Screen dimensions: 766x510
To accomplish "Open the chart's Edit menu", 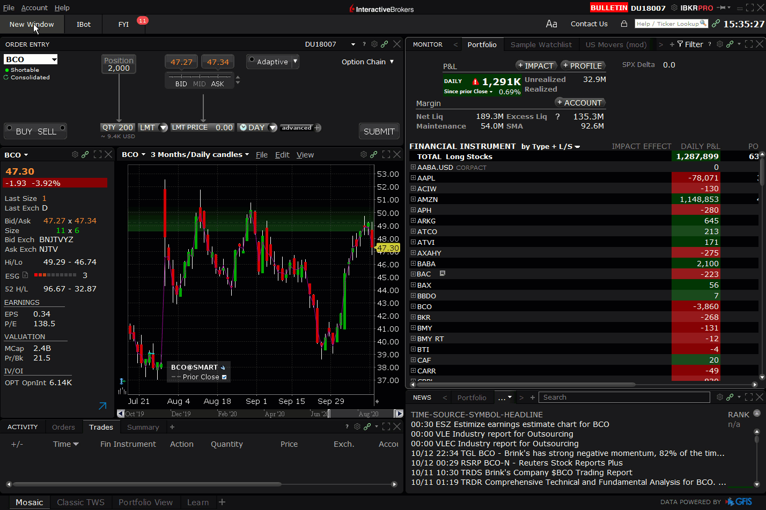I will 282,155.
